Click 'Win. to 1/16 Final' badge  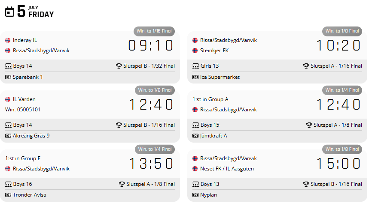click(155, 31)
